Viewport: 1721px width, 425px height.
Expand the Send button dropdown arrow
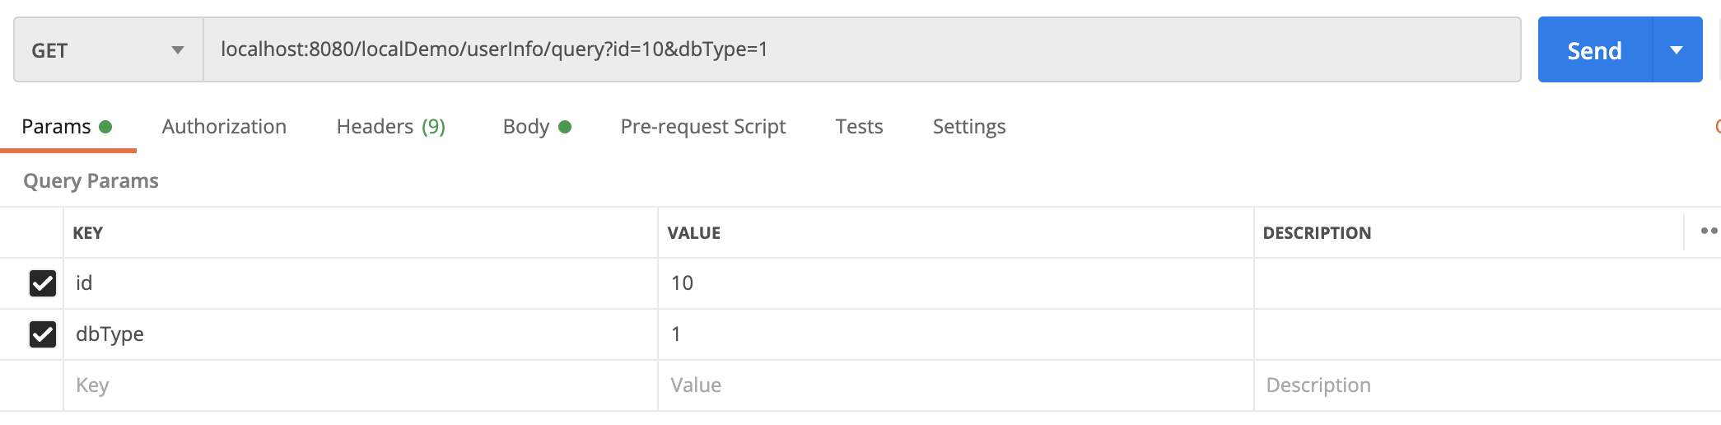tap(1677, 50)
